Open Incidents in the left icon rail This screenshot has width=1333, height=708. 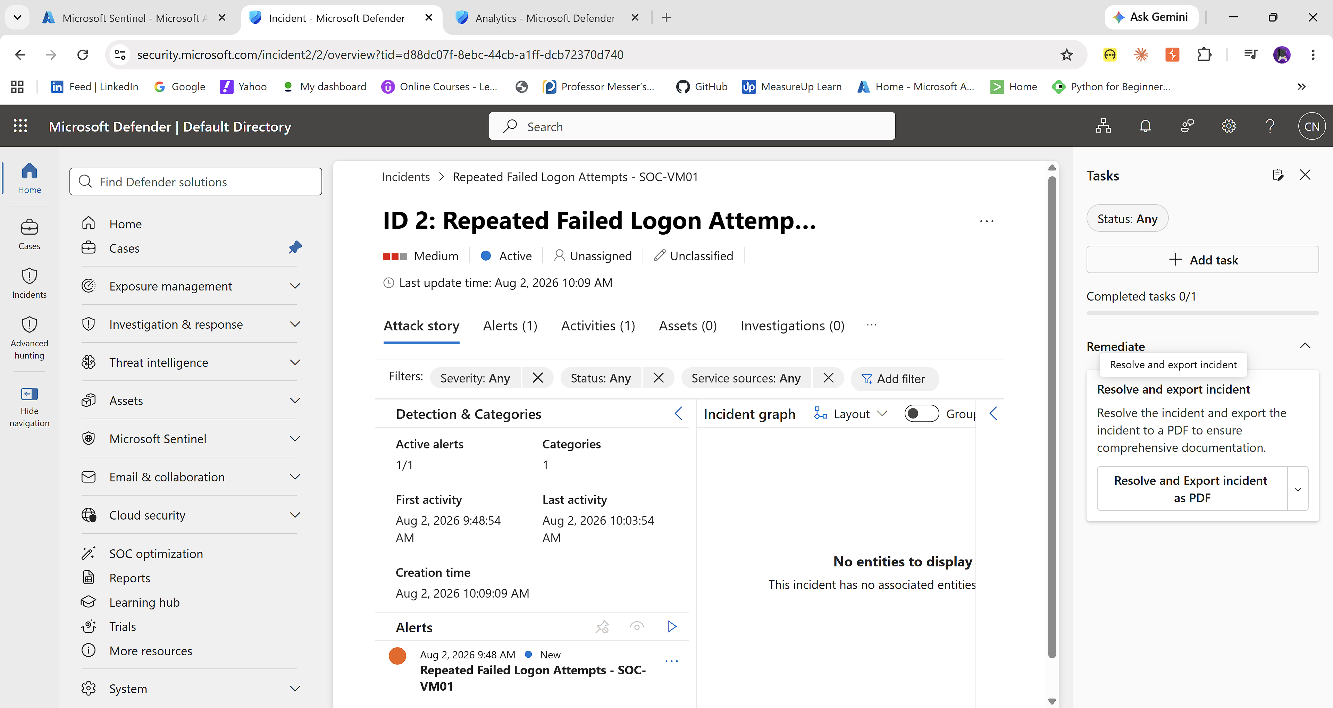pos(30,283)
